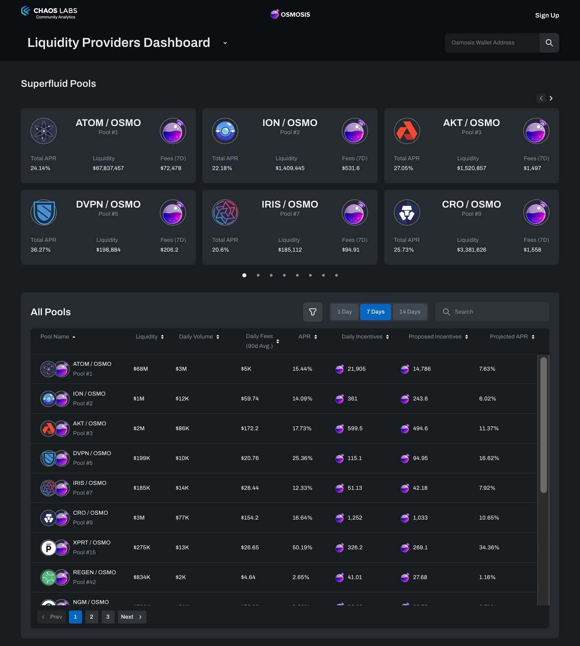The image size is (580, 646).
Task: Click the $1,558 Fees (7D) value
Action: click(x=532, y=250)
